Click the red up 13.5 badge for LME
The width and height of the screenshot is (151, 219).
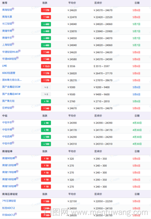[x=46, y=66]
